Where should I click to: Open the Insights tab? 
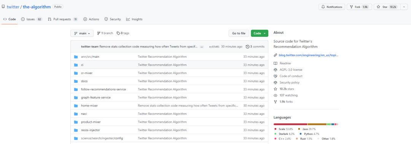tap(134, 19)
